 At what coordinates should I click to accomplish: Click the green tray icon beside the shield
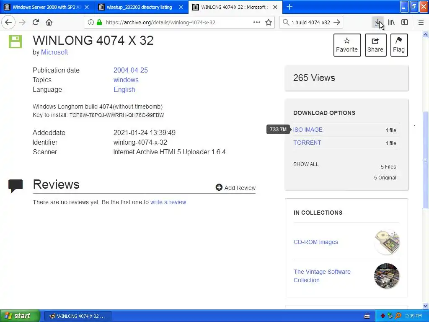(390, 316)
